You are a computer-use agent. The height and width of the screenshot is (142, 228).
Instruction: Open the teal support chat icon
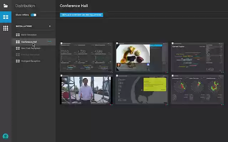coord(5,136)
